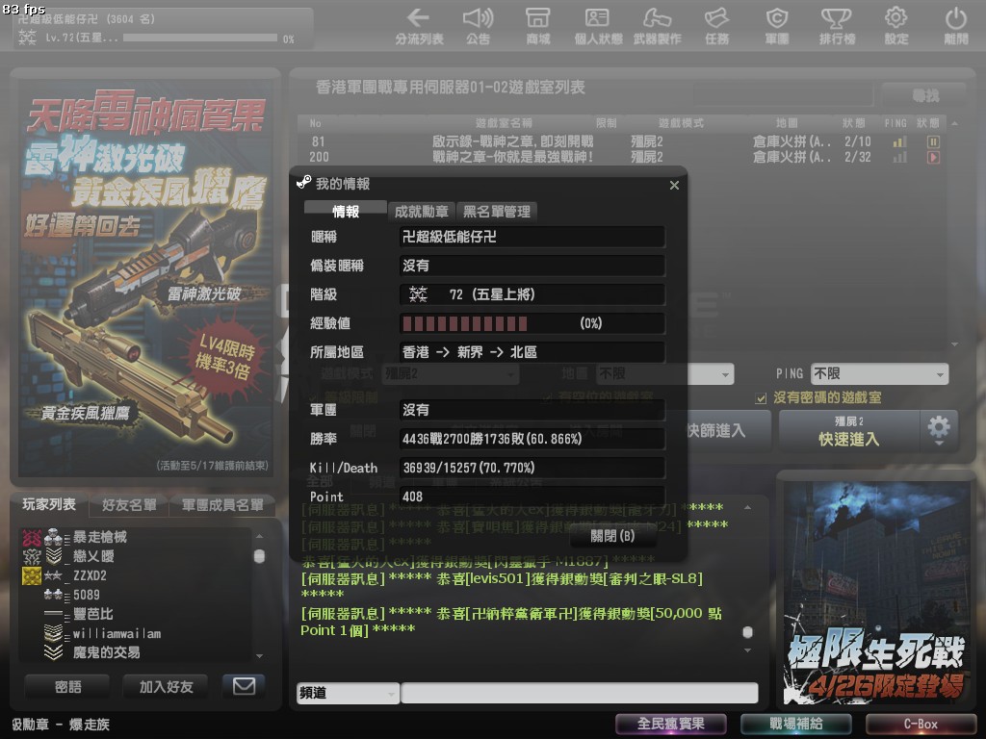Click the gold badge icon beside ZZXD2
This screenshot has height=739, width=986.
32,575
